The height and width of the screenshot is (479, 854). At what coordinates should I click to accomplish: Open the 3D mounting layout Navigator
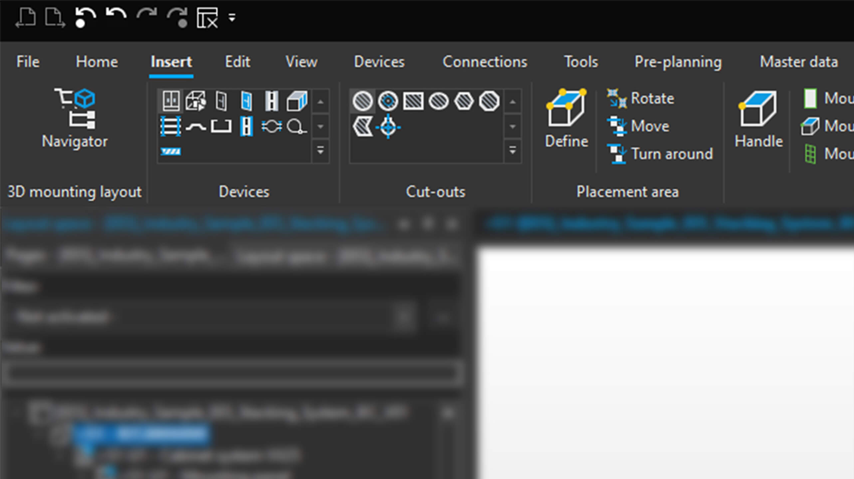point(75,118)
